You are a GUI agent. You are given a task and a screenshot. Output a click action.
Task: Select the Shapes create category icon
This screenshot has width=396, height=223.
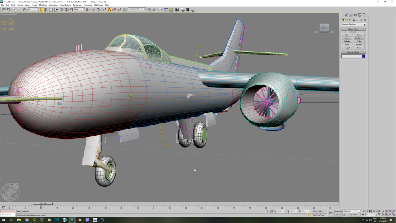tap(346, 20)
